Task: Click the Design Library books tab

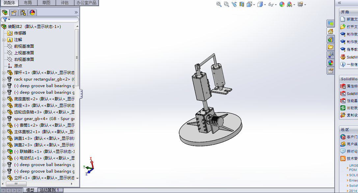Action: [x=331, y=39]
